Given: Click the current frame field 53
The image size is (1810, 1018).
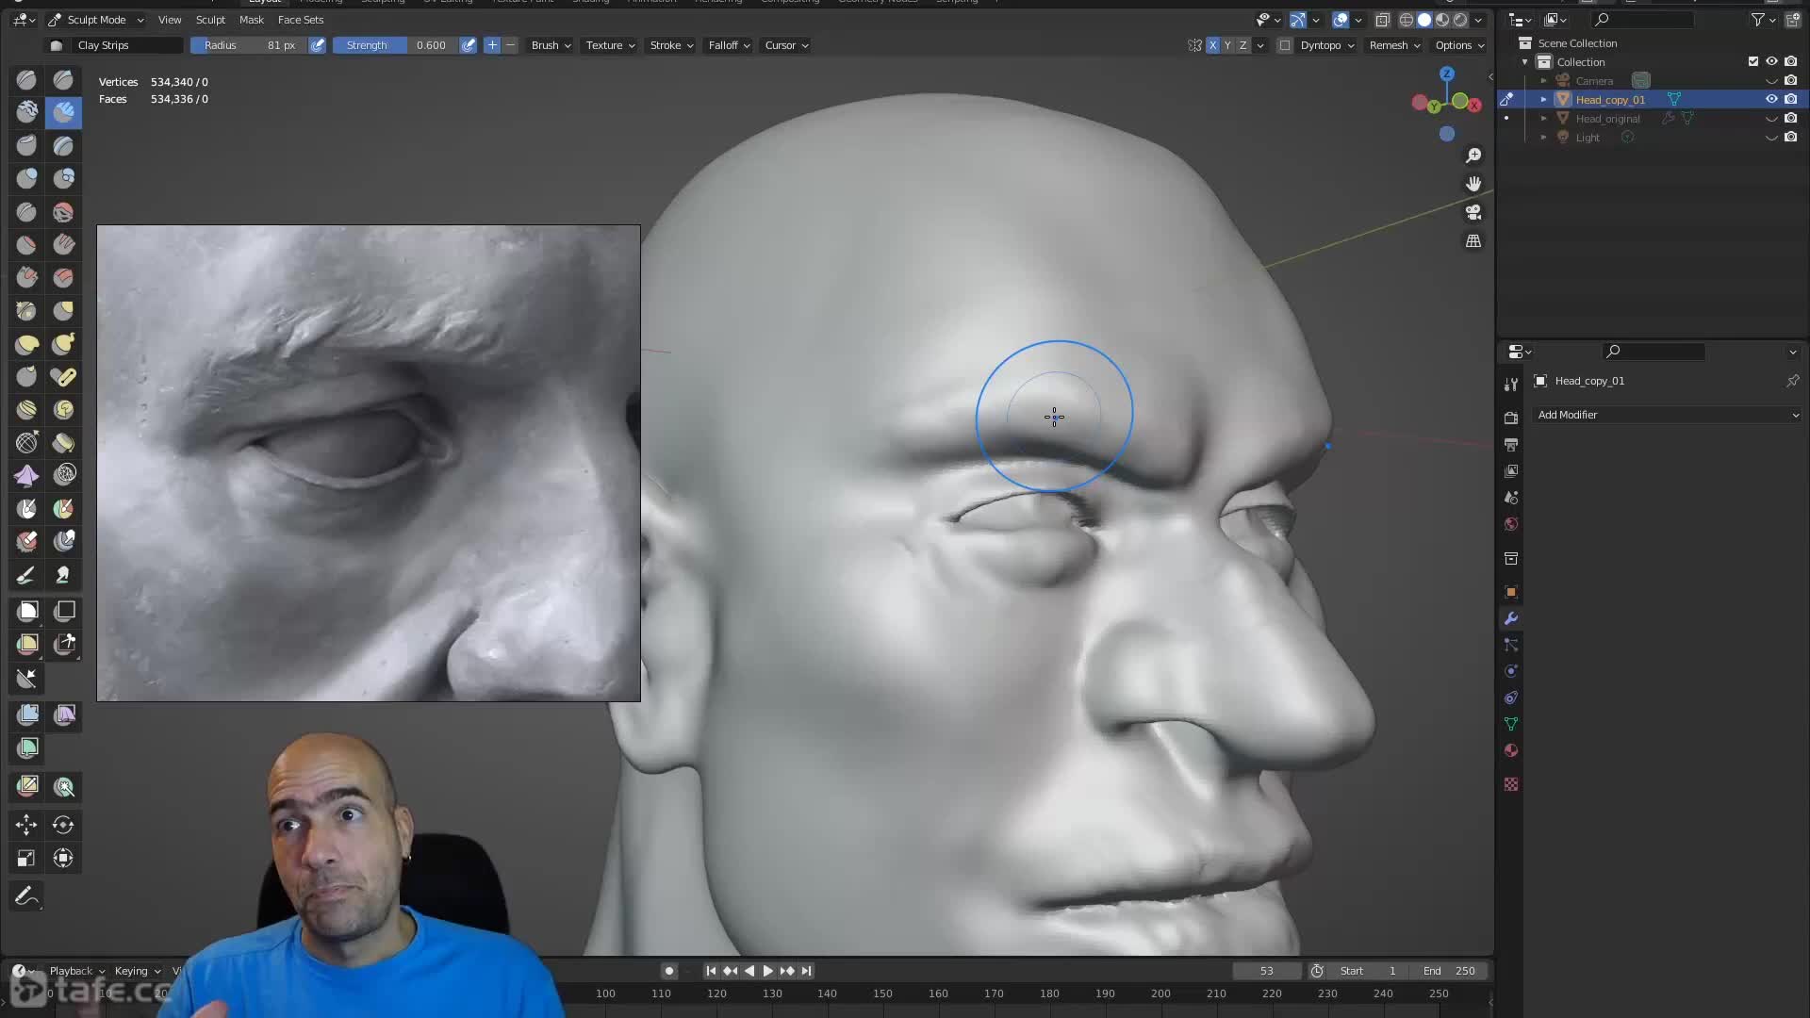Looking at the screenshot, I should [x=1266, y=971].
